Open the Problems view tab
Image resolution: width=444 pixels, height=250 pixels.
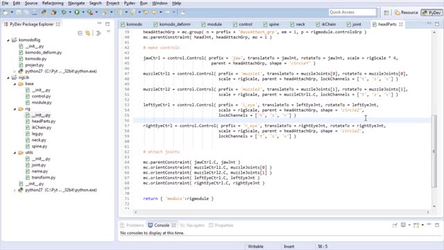pyautogui.click(x=133, y=225)
